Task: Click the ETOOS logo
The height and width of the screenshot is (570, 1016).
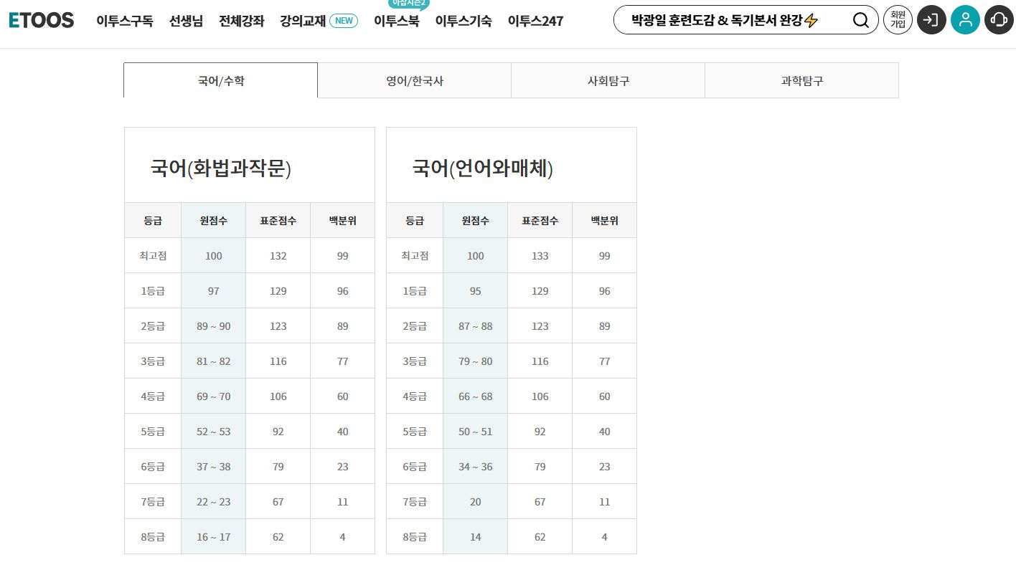Action: click(x=41, y=20)
